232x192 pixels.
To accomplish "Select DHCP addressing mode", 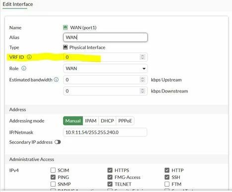I will click(x=107, y=121).
